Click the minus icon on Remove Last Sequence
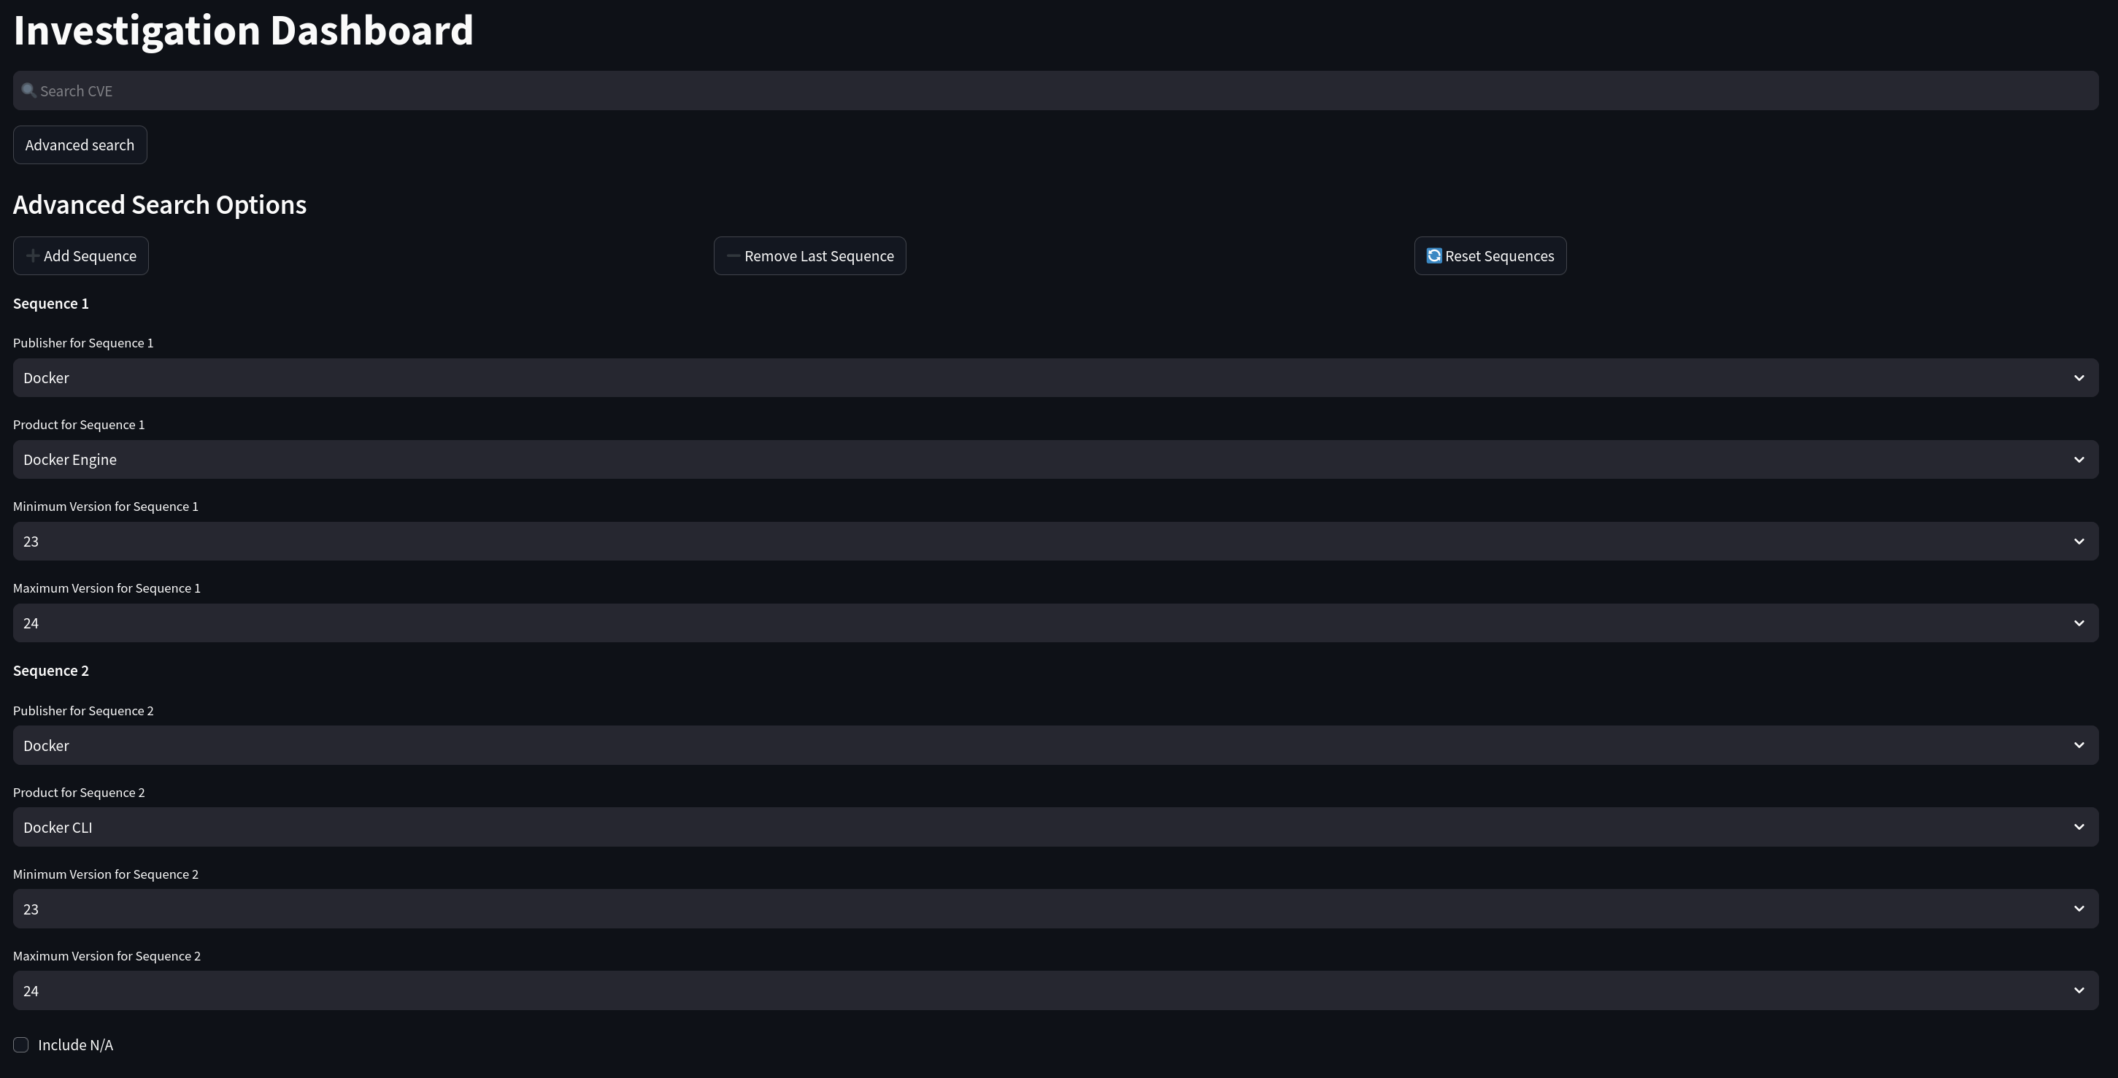Image resolution: width=2118 pixels, height=1078 pixels. click(733, 255)
